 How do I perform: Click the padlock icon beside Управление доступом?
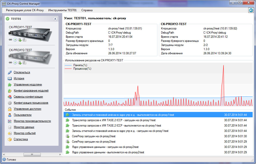click(10, 109)
